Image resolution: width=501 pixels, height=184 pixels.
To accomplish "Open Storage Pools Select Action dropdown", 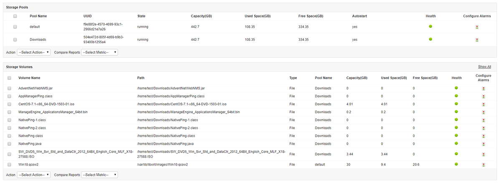I will point(34,52).
